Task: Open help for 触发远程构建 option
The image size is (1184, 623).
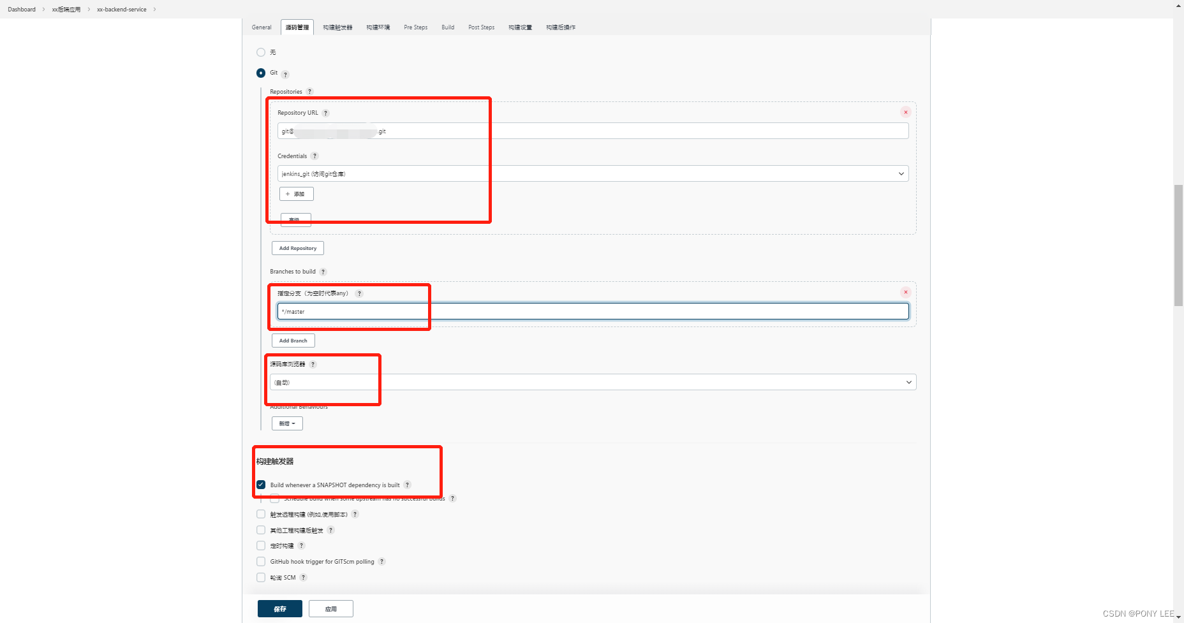Action: pos(355,514)
